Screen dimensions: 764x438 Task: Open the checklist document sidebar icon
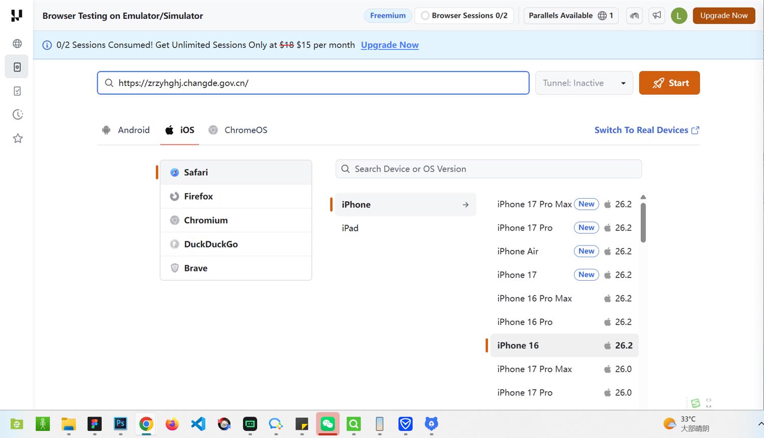coord(17,91)
